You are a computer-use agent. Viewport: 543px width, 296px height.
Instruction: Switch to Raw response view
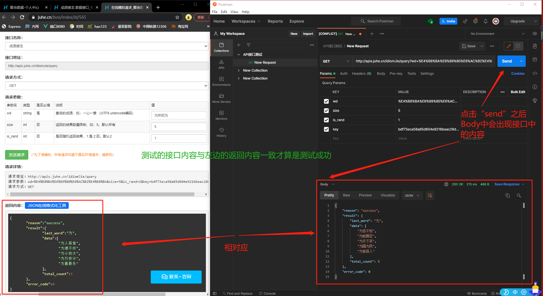[346, 195]
